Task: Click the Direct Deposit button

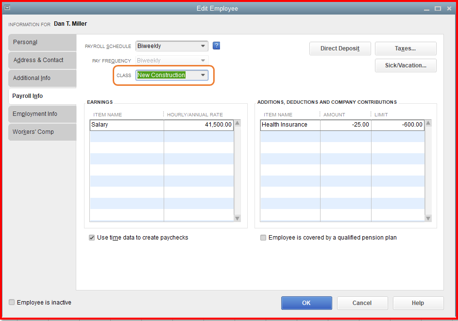Action: (340, 48)
